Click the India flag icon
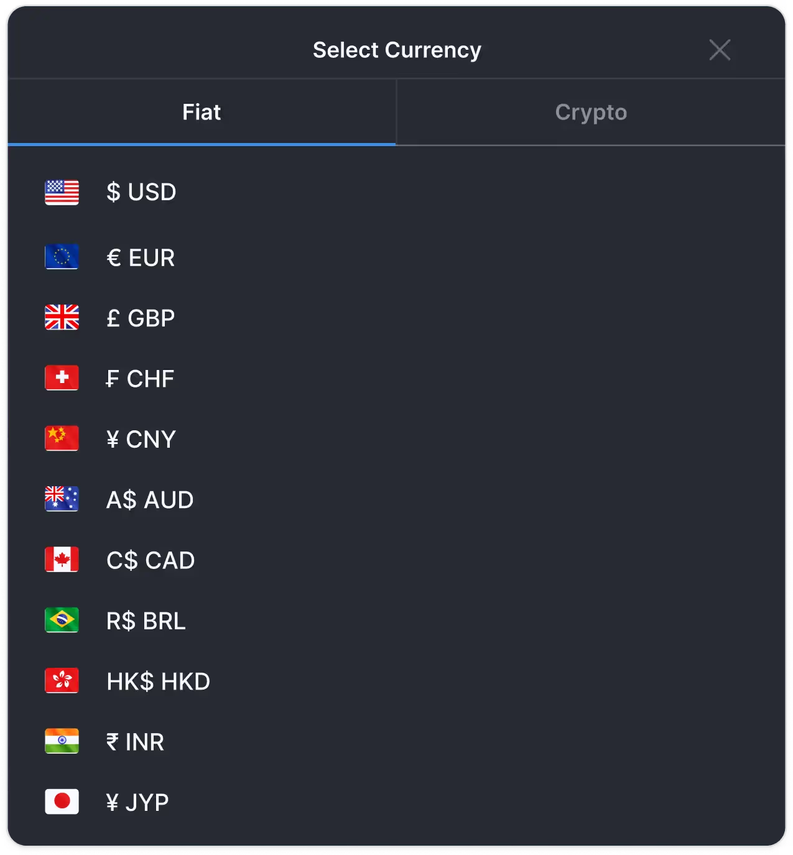793x855 pixels. [x=62, y=741]
